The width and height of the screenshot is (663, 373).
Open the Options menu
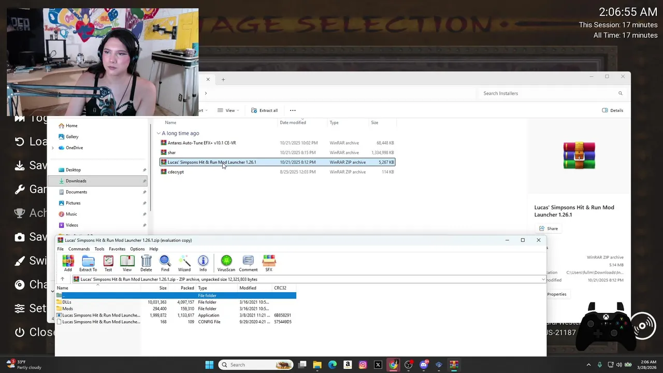click(x=137, y=249)
